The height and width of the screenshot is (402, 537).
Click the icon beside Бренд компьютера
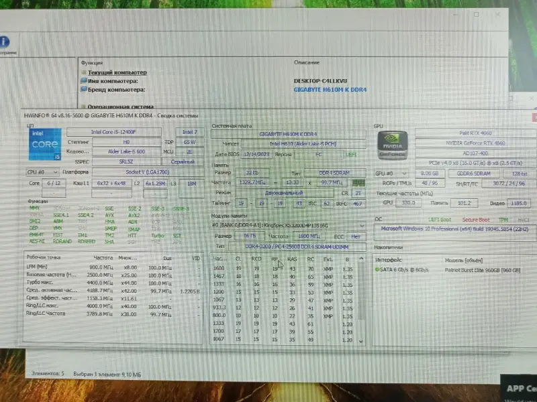tap(84, 90)
